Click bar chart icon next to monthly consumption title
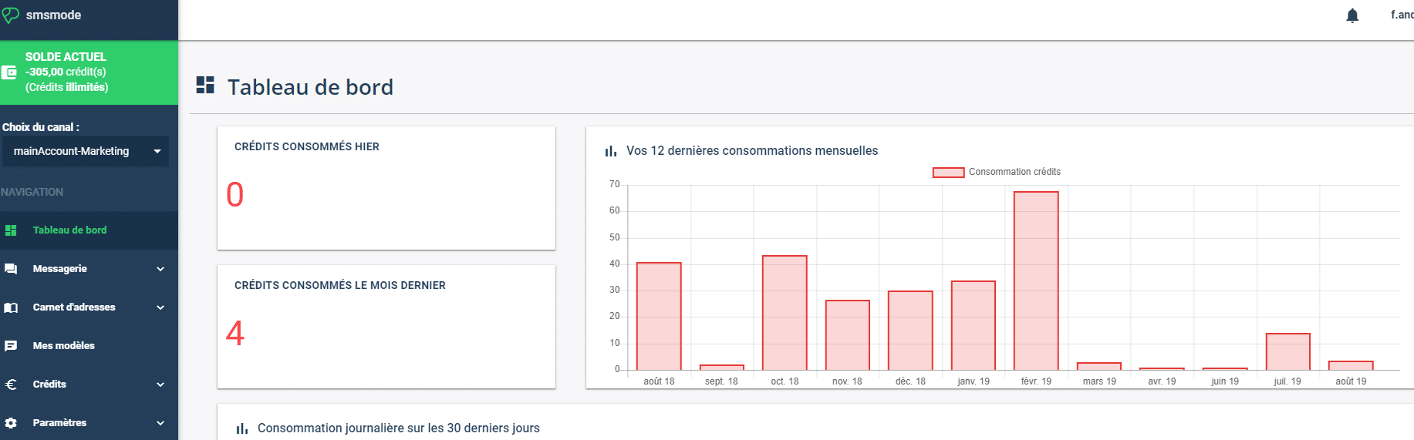 tap(611, 151)
